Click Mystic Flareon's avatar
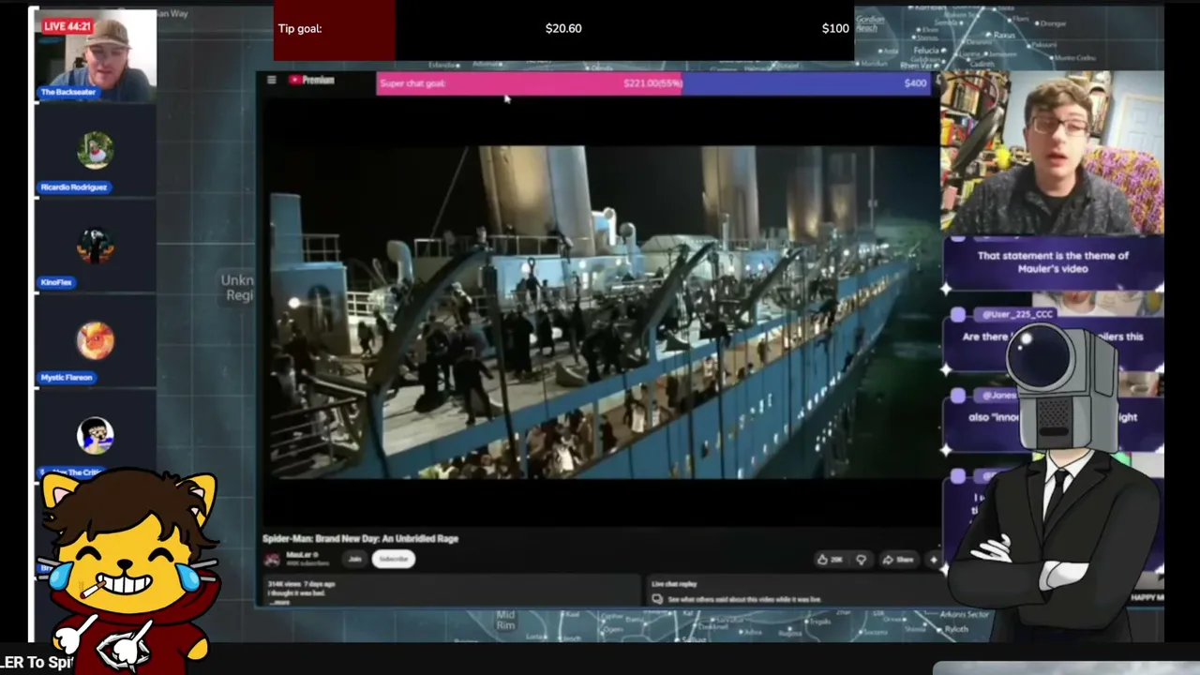This screenshot has height=675, width=1200. (95, 340)
